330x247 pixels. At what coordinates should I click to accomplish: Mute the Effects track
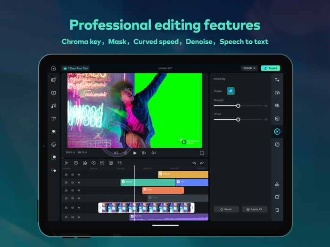tap(73, 175)
